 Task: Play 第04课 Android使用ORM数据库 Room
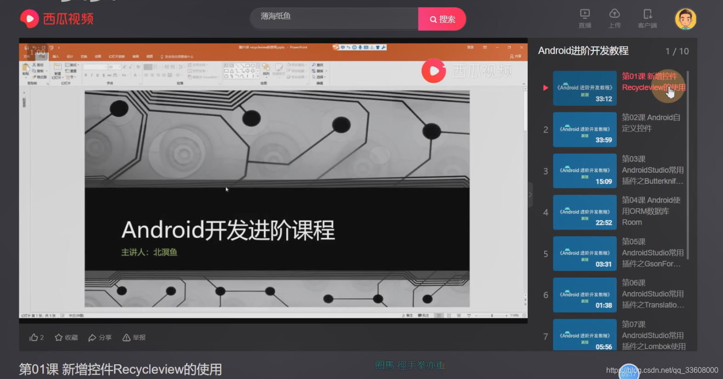[x=651, y=211]
